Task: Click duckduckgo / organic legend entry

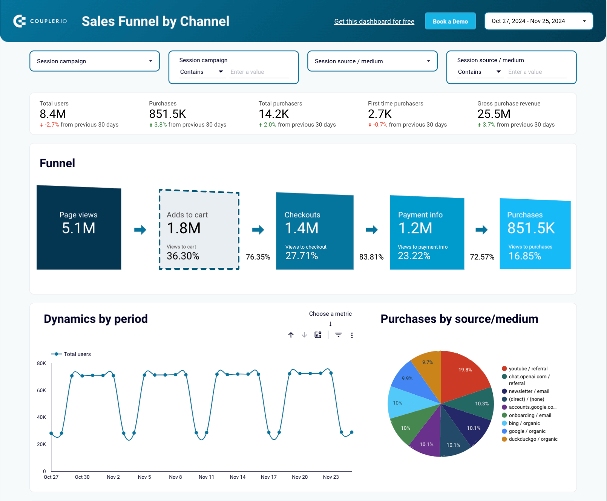Action: 530,439
